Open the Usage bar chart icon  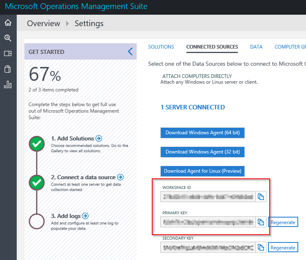[8, 84]
